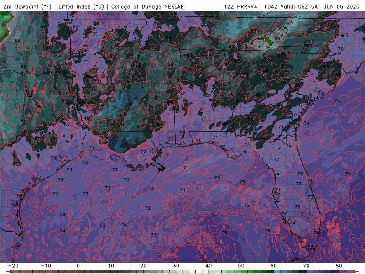The image size is (365, 274).
Task: Click the "65" dewpoint value on the map
Action: point(277,38)
